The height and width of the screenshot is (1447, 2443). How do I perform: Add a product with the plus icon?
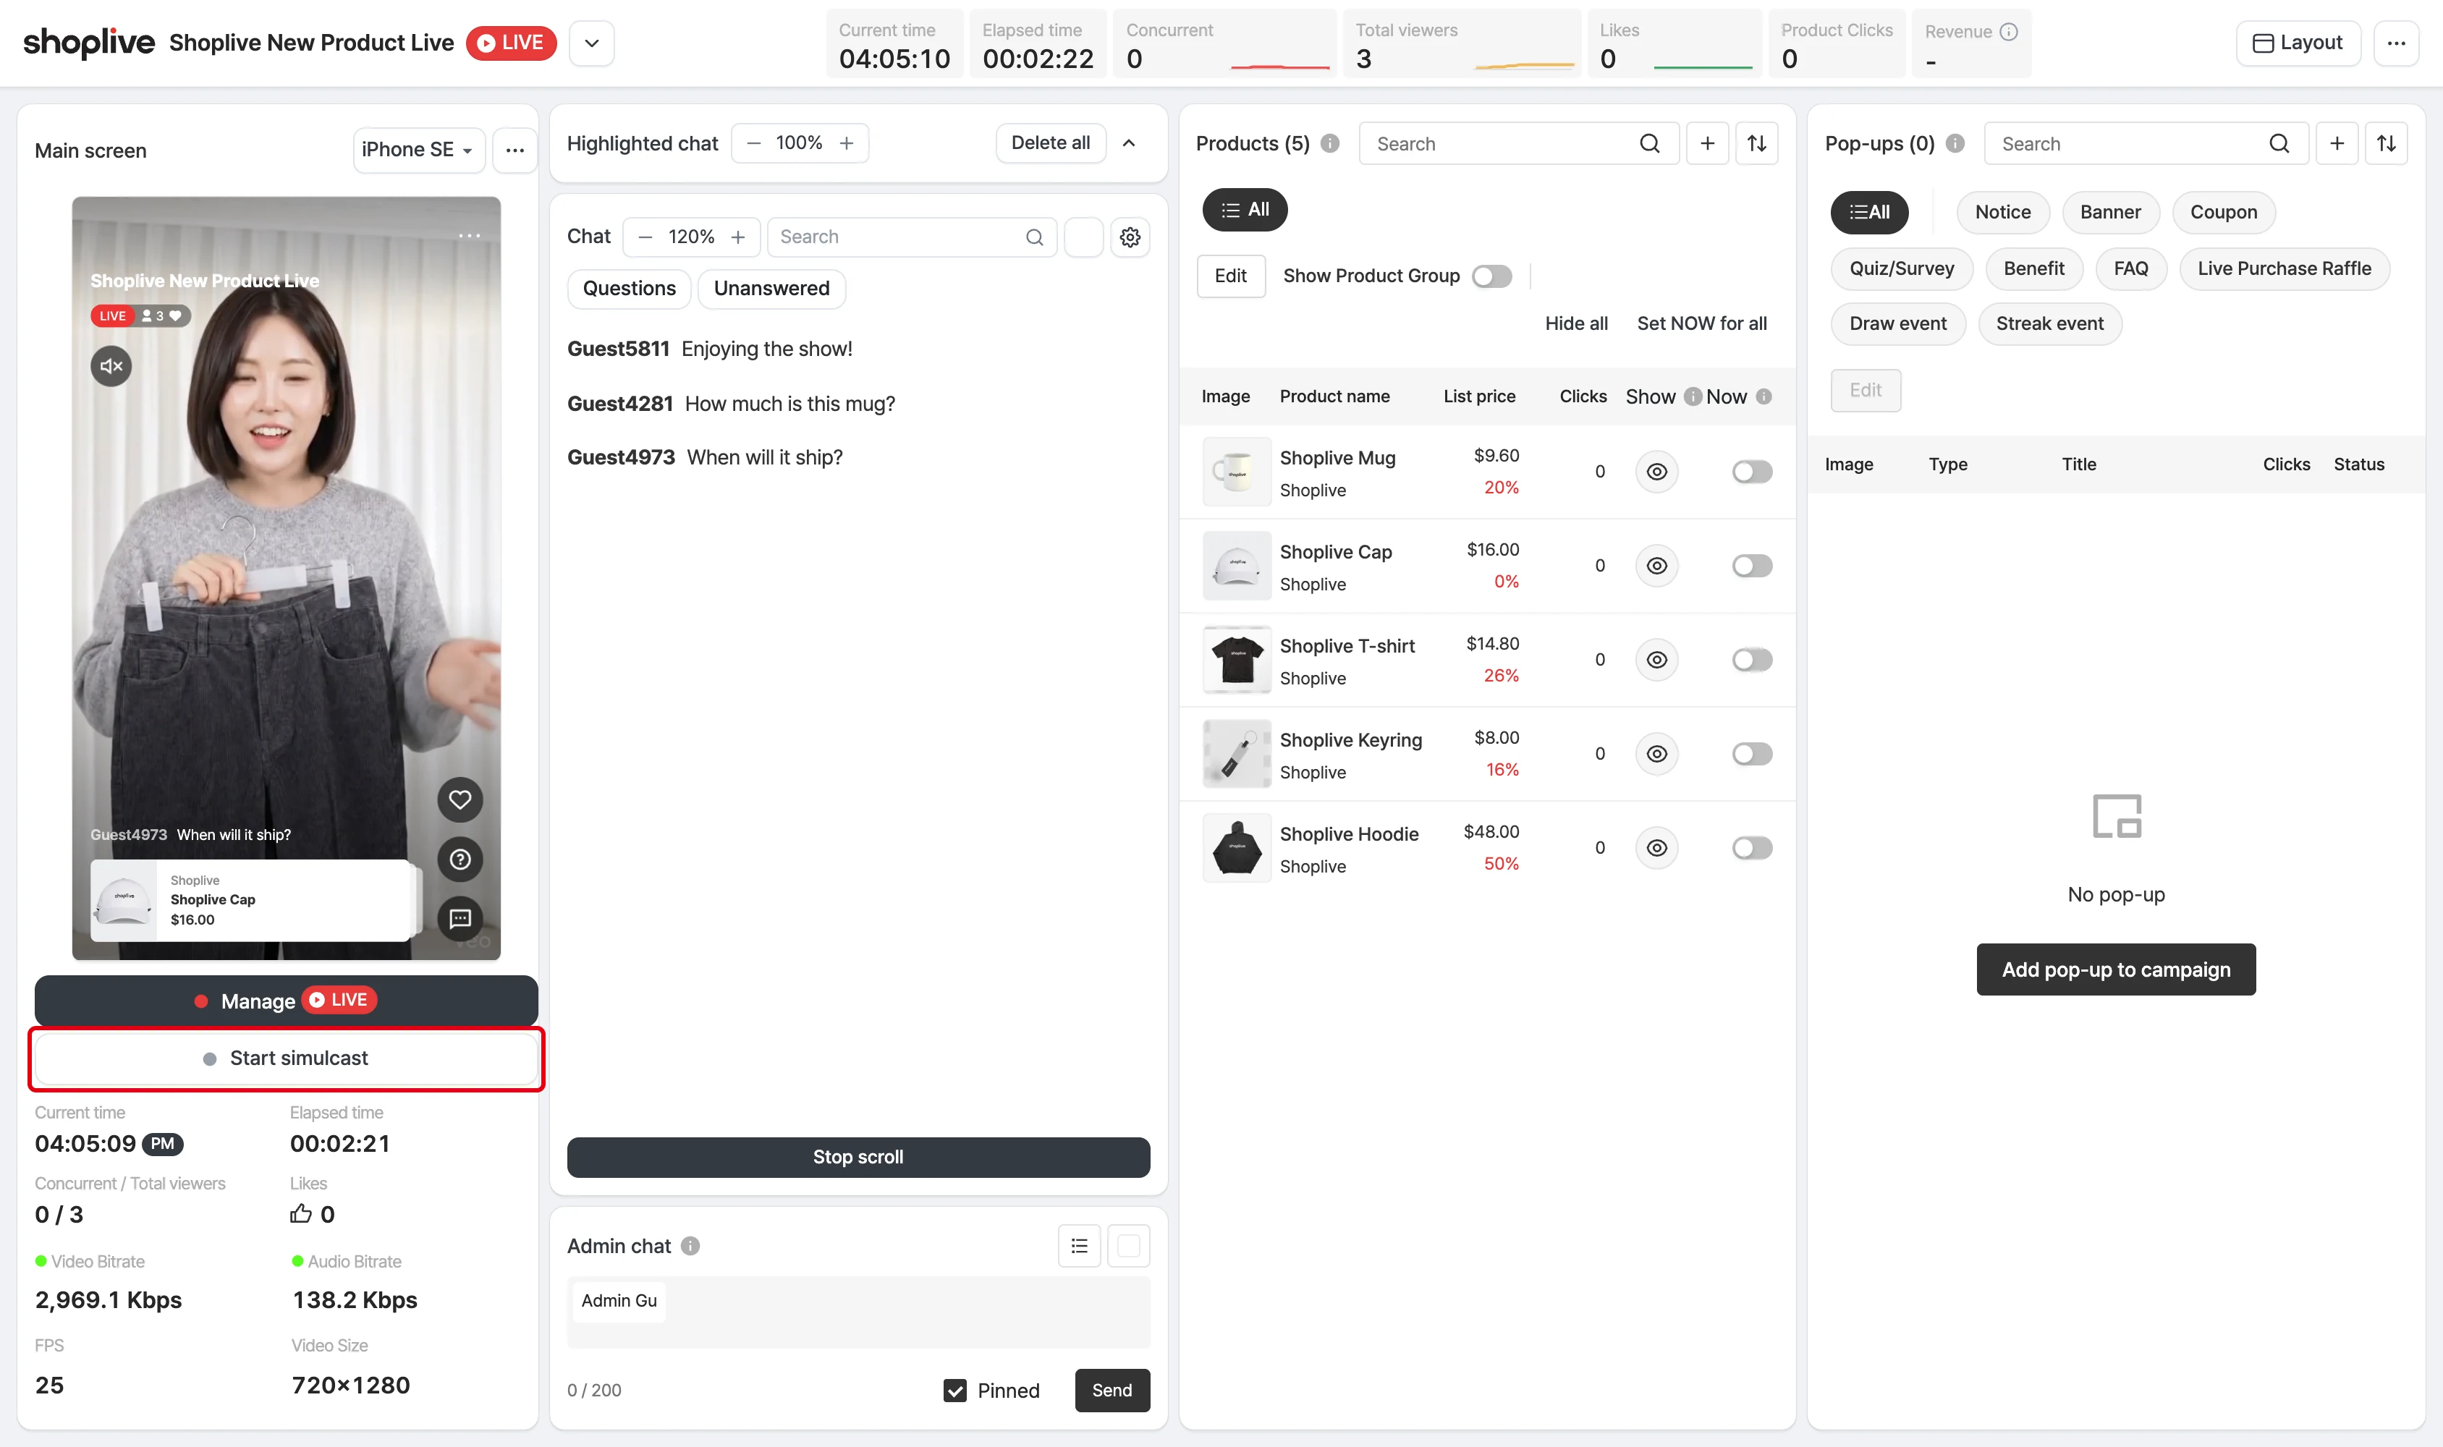tap(1708, 143)
